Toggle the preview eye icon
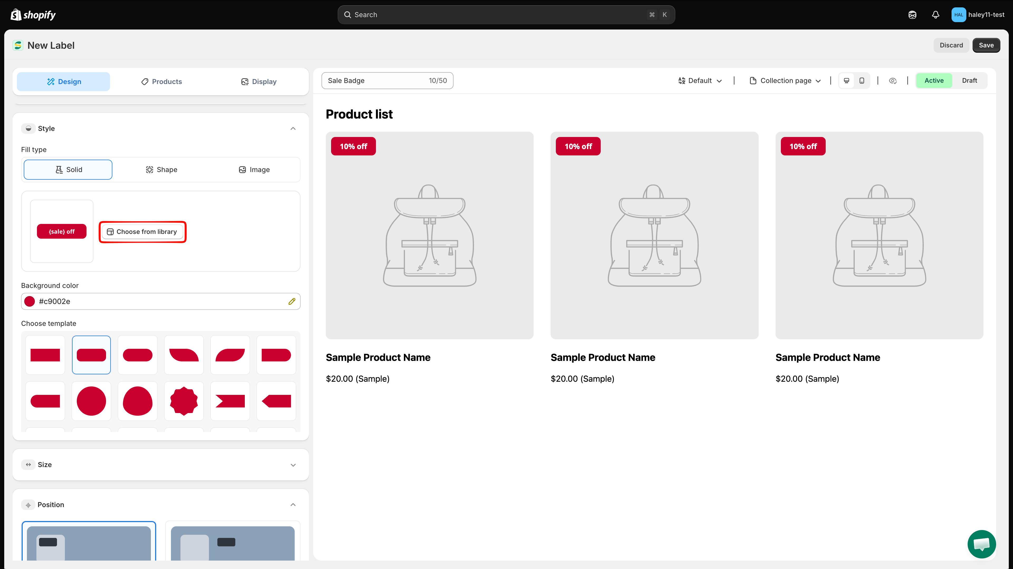This screenshot has height=569, width=1013. (x=893, y=81)
